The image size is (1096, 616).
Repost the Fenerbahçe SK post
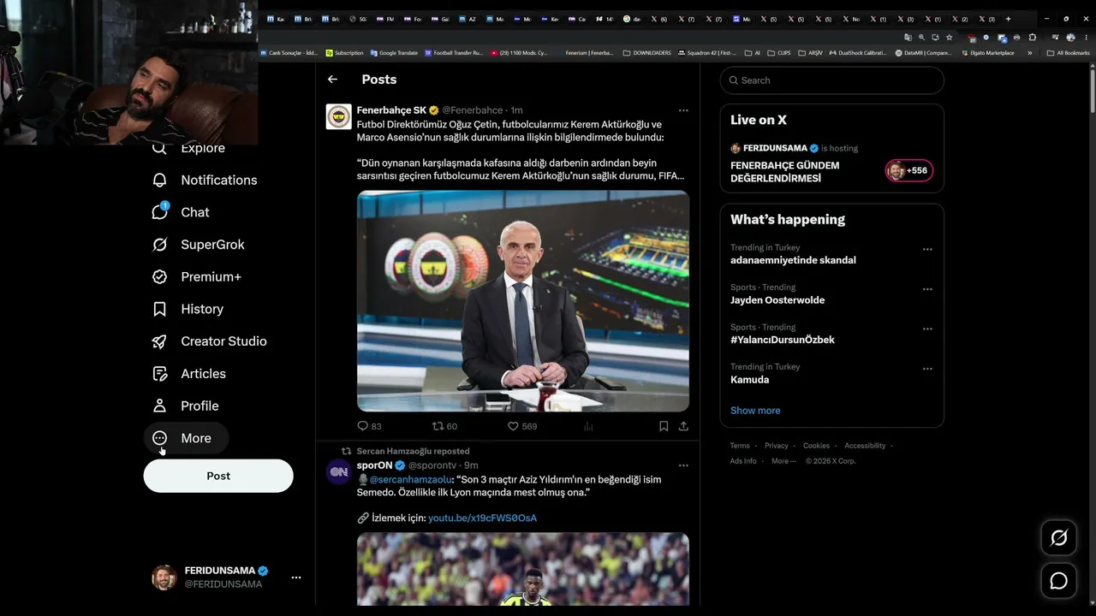click(x=444, y=426)
